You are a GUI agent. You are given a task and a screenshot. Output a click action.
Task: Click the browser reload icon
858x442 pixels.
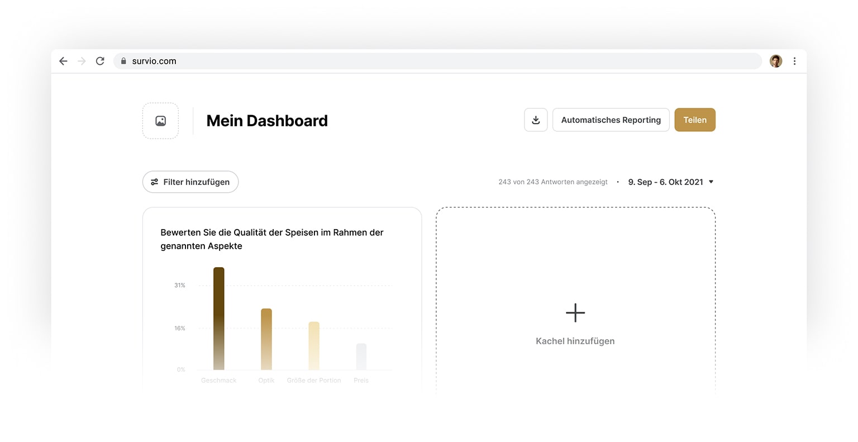pos(100,61)
